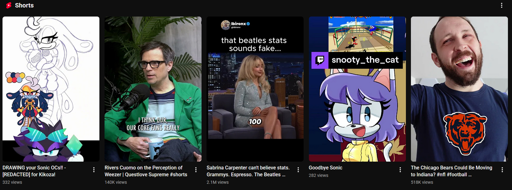Open the snooty_the_cat thumbnail
This screenshot has width=512, height=190.
point(357,89)
